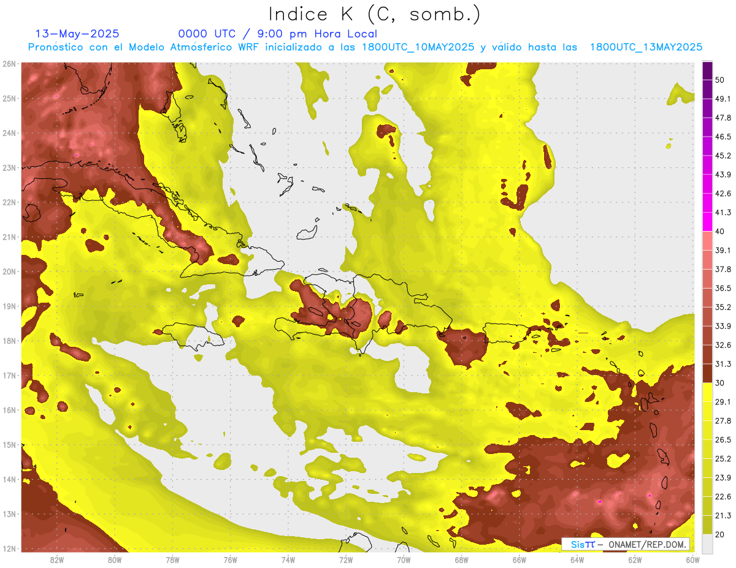
Task: Click longitude label 62W
Action: (635, 560)
